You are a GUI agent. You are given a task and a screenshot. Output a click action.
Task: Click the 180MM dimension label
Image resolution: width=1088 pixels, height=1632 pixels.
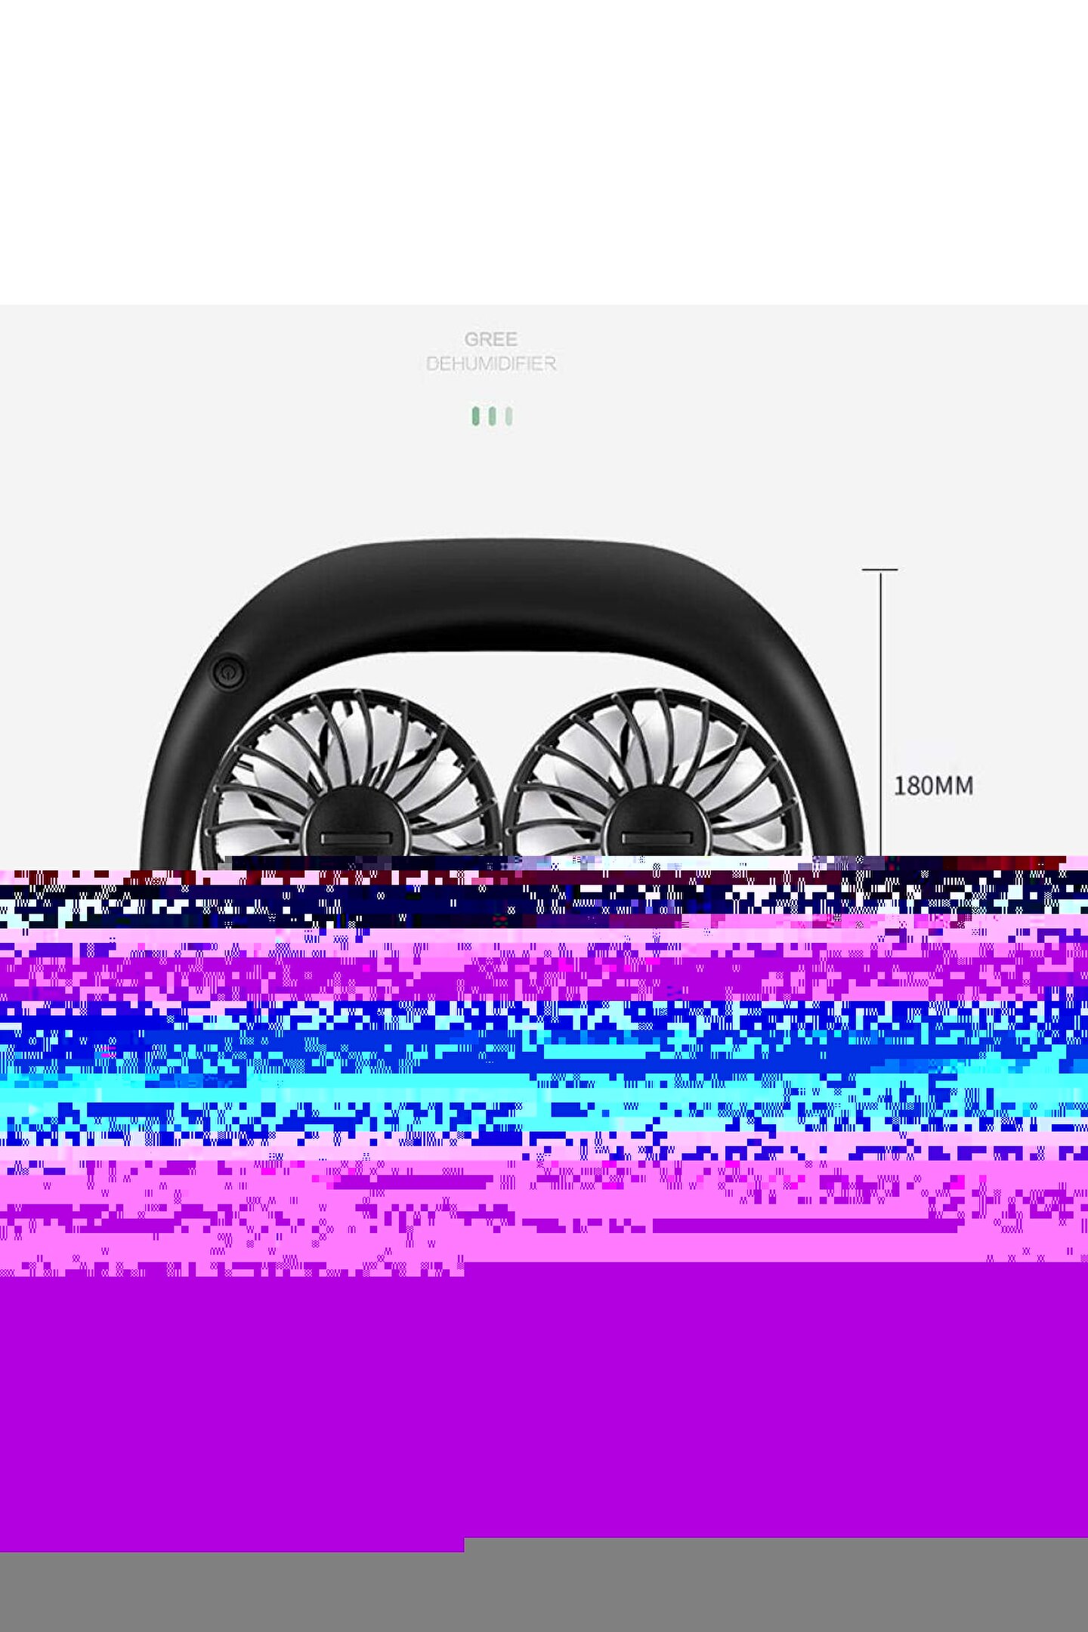(x=933, y=786)
